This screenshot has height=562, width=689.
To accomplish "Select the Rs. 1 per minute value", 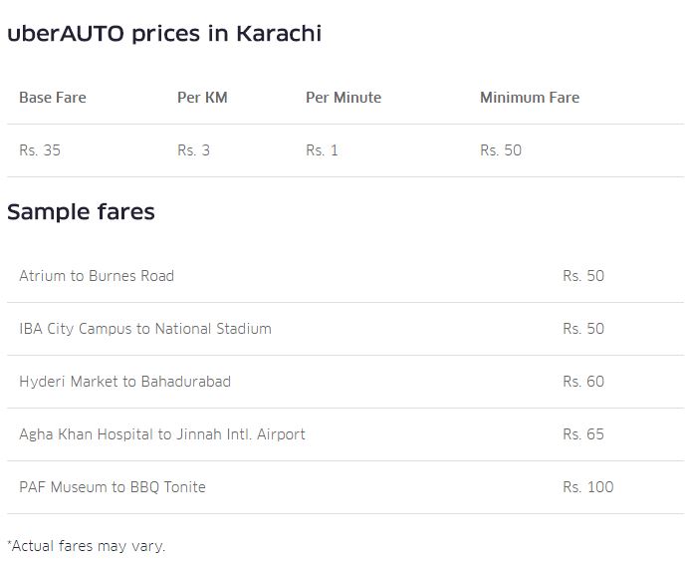I will [322, 150].
